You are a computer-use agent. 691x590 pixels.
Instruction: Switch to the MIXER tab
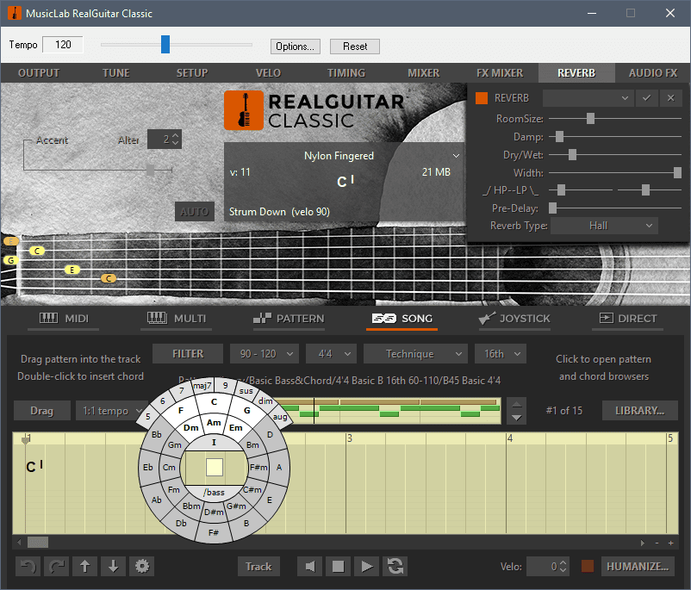(x=423, y=73)
